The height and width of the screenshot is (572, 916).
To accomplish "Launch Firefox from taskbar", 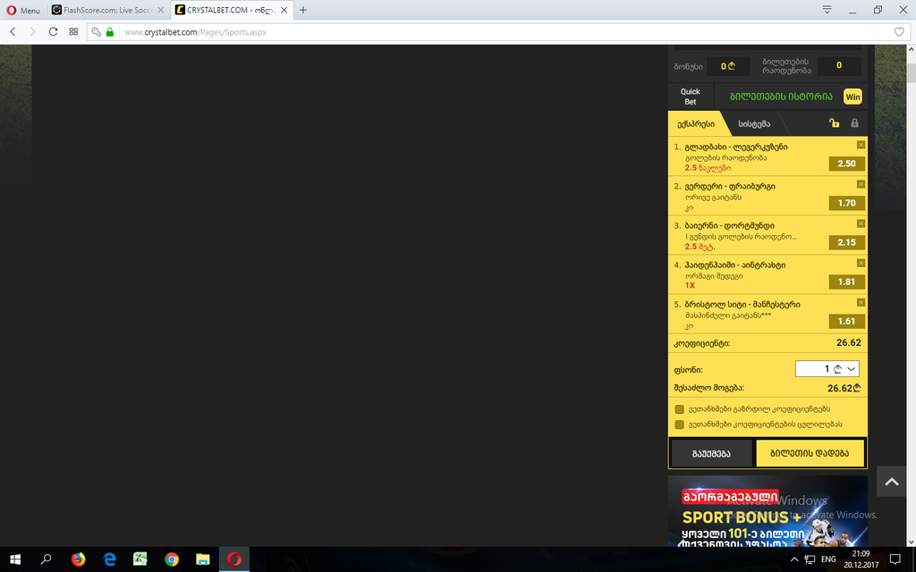I will pyautogui.click(x=78, y=559).
